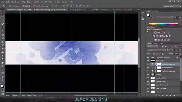Click the layer styles fx icon
The image size is (182, 102).
click(x=160, y=95)
